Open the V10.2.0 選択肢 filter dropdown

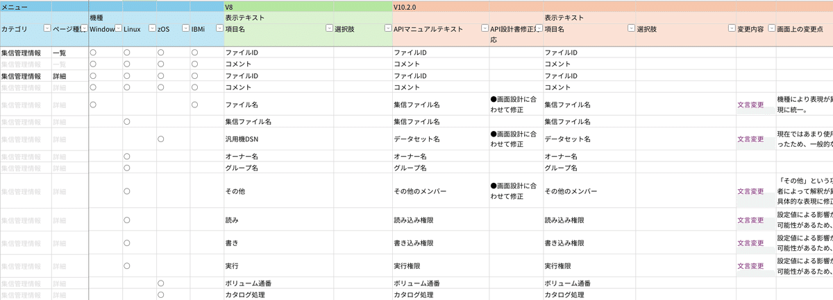pyautogui.click(x=732, y=28)
